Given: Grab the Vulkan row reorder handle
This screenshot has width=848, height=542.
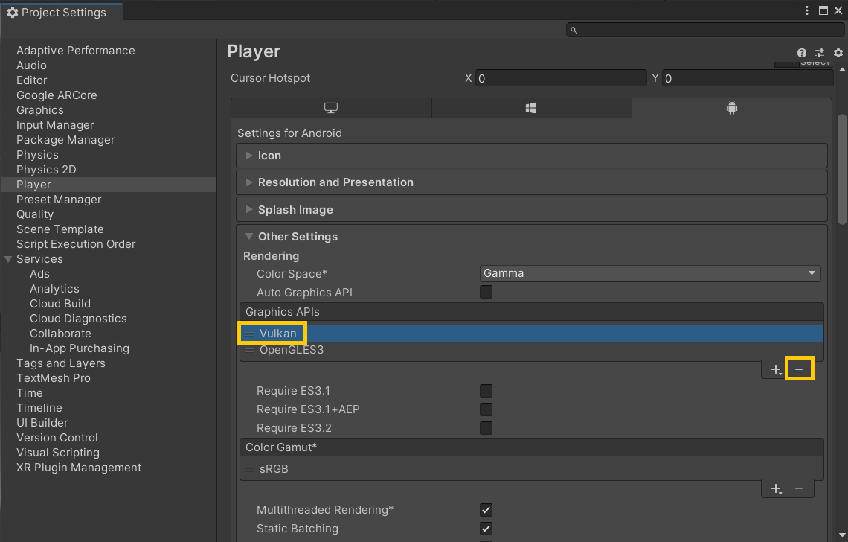Looking at the screenshot, I should pos(249,334).
